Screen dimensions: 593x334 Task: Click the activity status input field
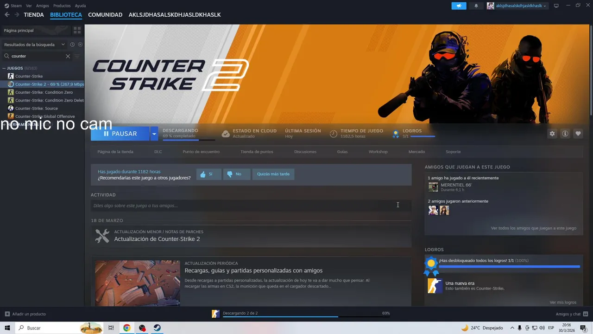click(x=251, y=206)
